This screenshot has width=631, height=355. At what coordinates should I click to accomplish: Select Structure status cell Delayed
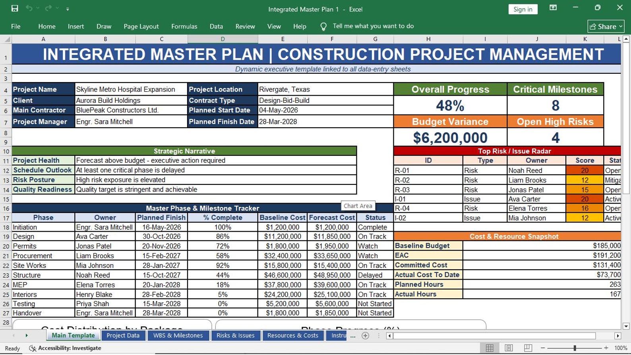(x=375, y=275)
